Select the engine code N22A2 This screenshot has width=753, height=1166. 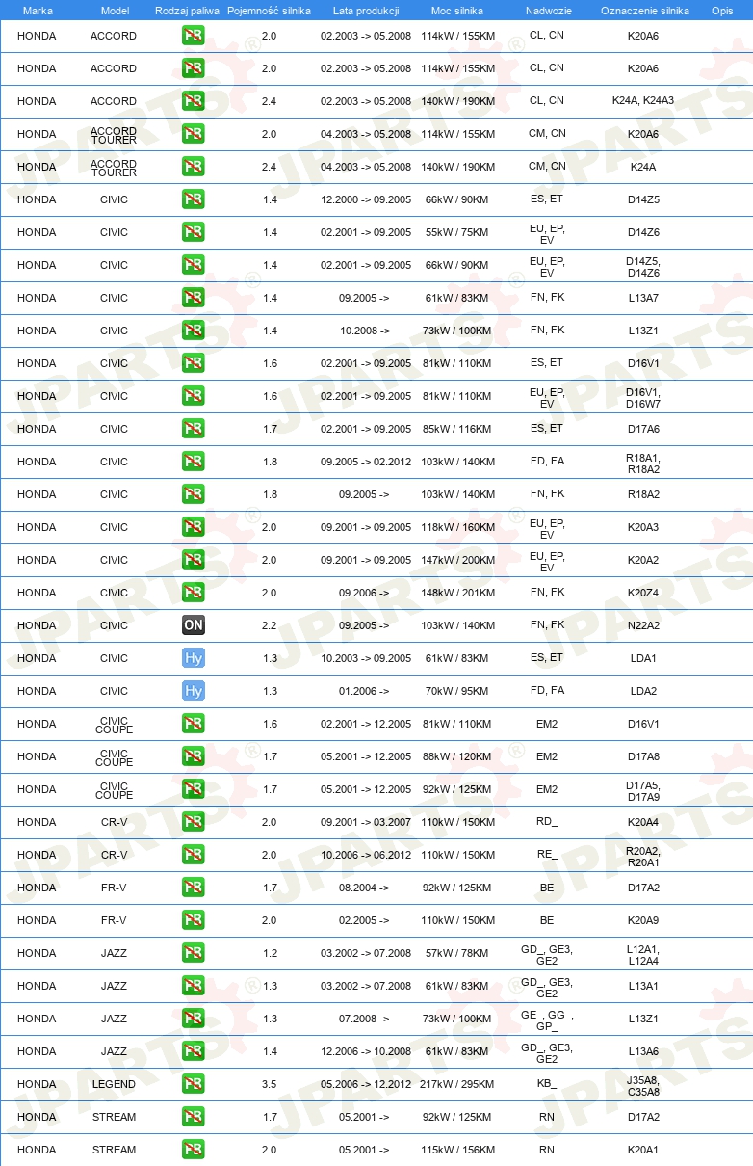643,625
